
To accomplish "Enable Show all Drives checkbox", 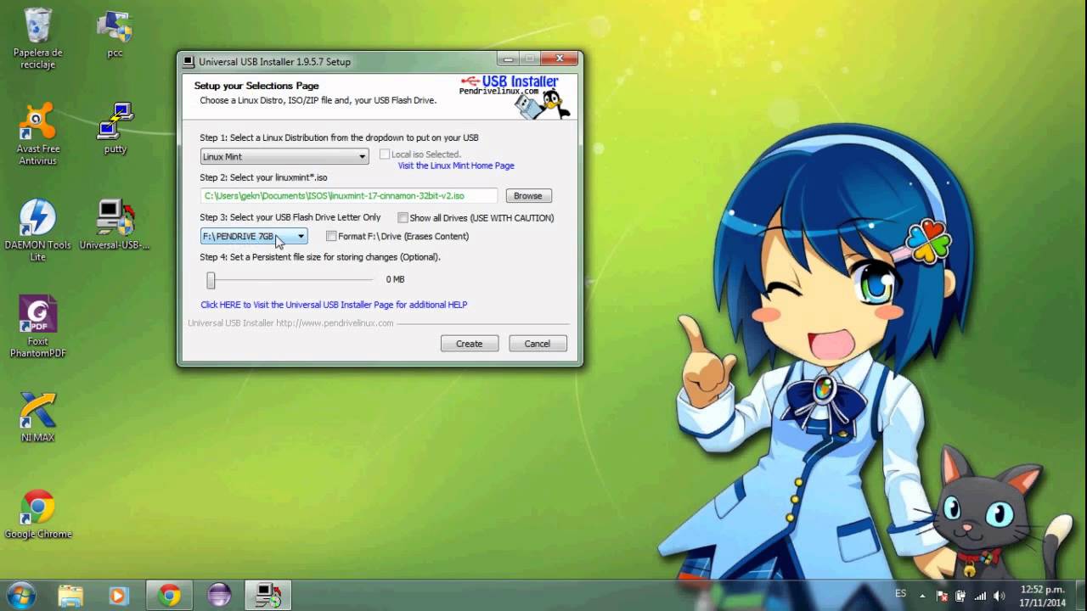I will tap(403, 218).
